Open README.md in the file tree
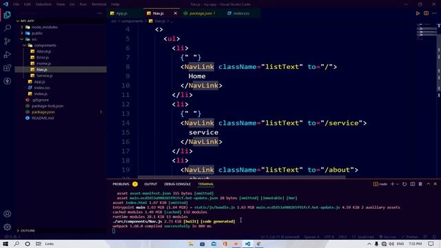 (x=43, y=118)
